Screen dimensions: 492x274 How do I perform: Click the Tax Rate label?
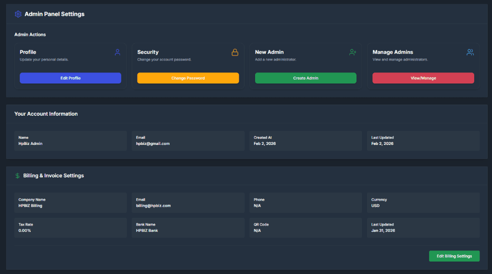26,225
